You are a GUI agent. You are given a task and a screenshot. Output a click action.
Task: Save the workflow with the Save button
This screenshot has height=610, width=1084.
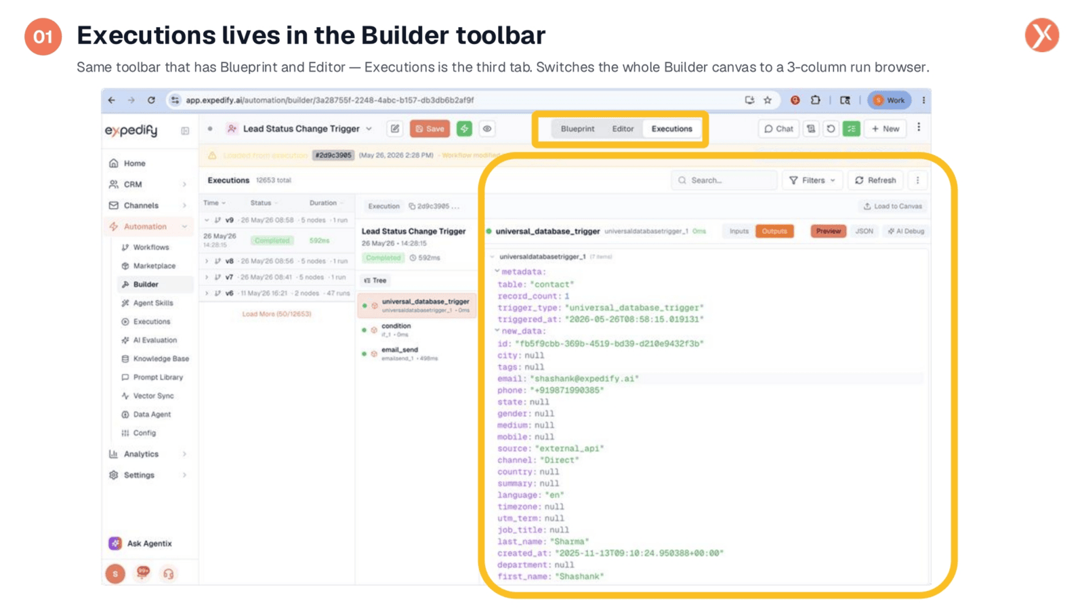click(x=430, y=129)
